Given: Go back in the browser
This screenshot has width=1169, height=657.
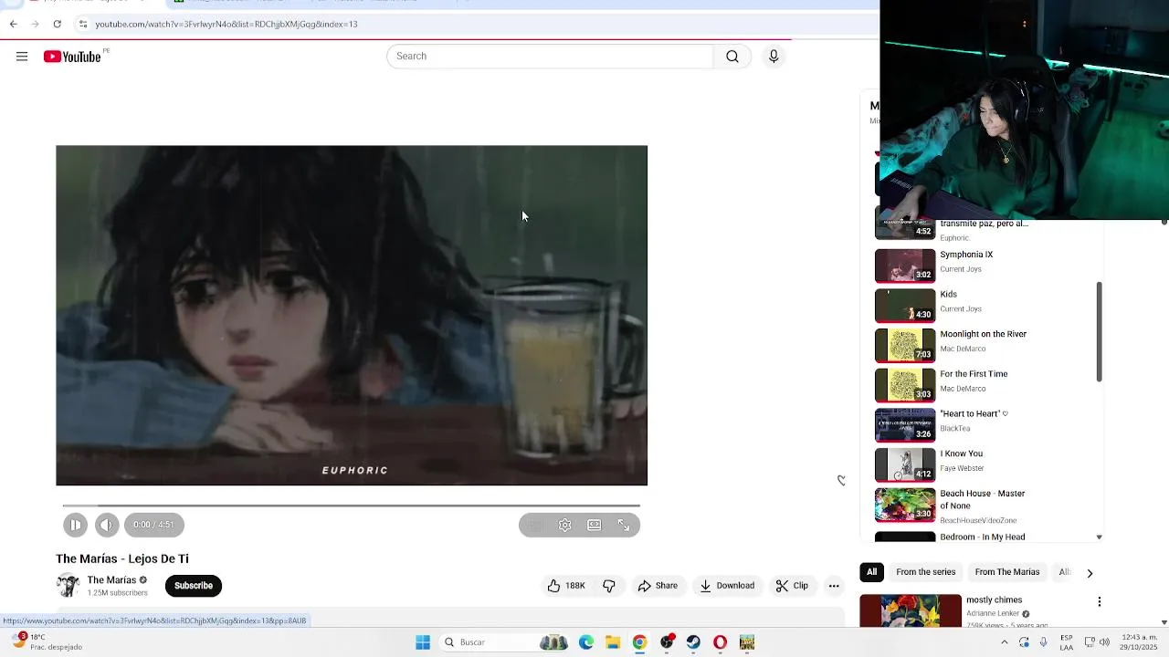Looking at the screenshot, I should (x=14, y=24).
